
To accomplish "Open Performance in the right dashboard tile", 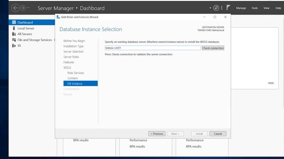I will pyautogui.click(x=195, y=140).
